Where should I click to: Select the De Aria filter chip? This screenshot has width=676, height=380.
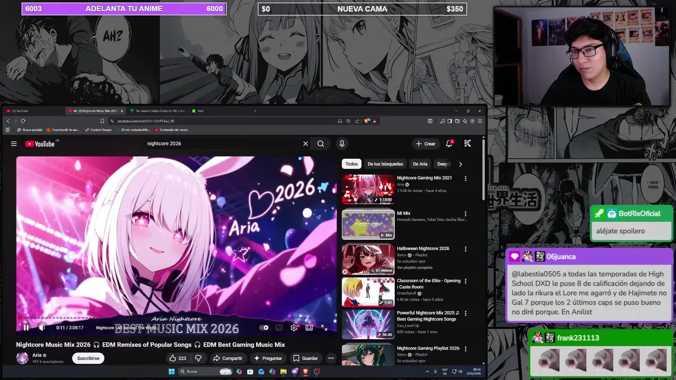point(420,164)
